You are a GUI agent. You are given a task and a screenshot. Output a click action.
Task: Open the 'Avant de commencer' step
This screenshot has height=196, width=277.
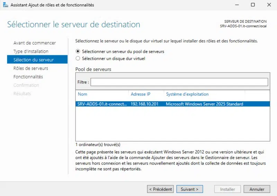(x=35, y=43)
